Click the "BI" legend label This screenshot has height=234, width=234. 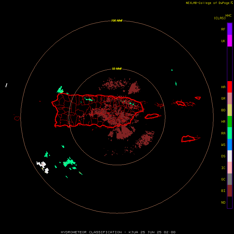(223, 191)
